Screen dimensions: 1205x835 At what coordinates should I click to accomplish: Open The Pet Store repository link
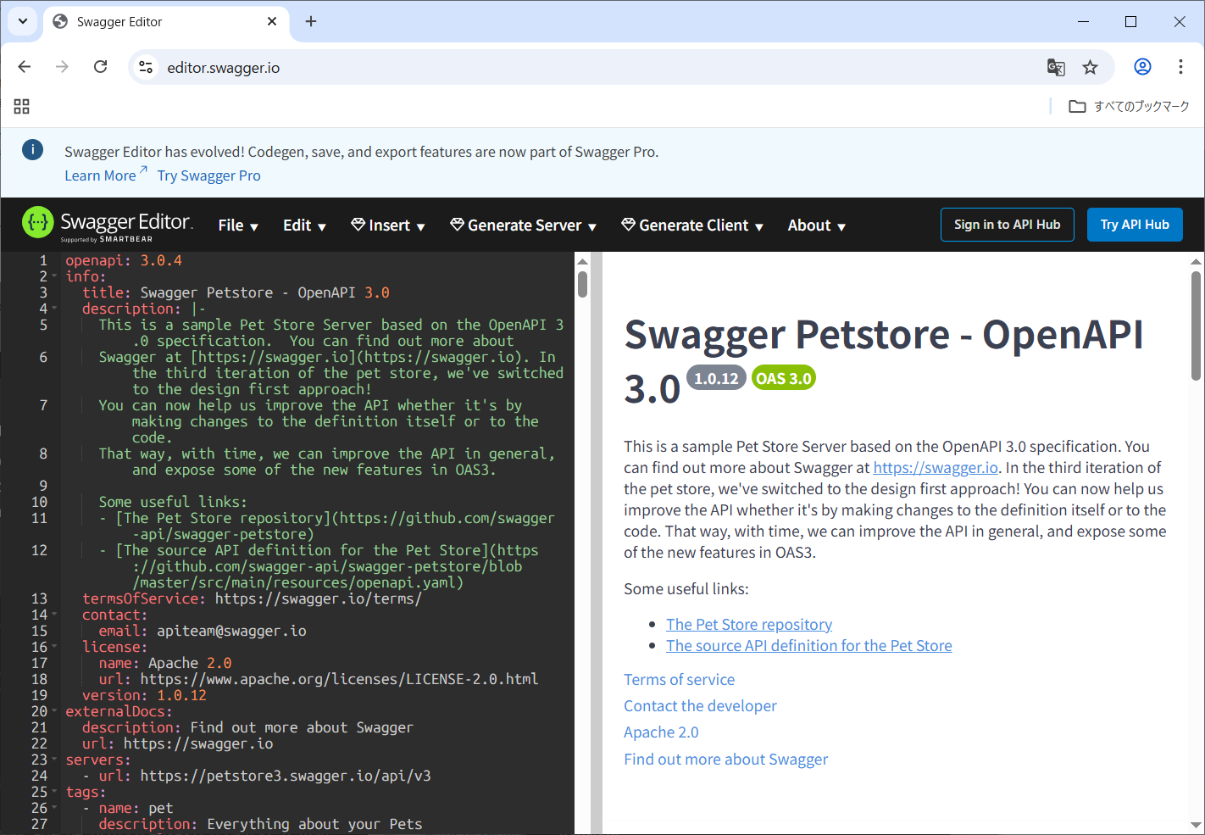748,625
